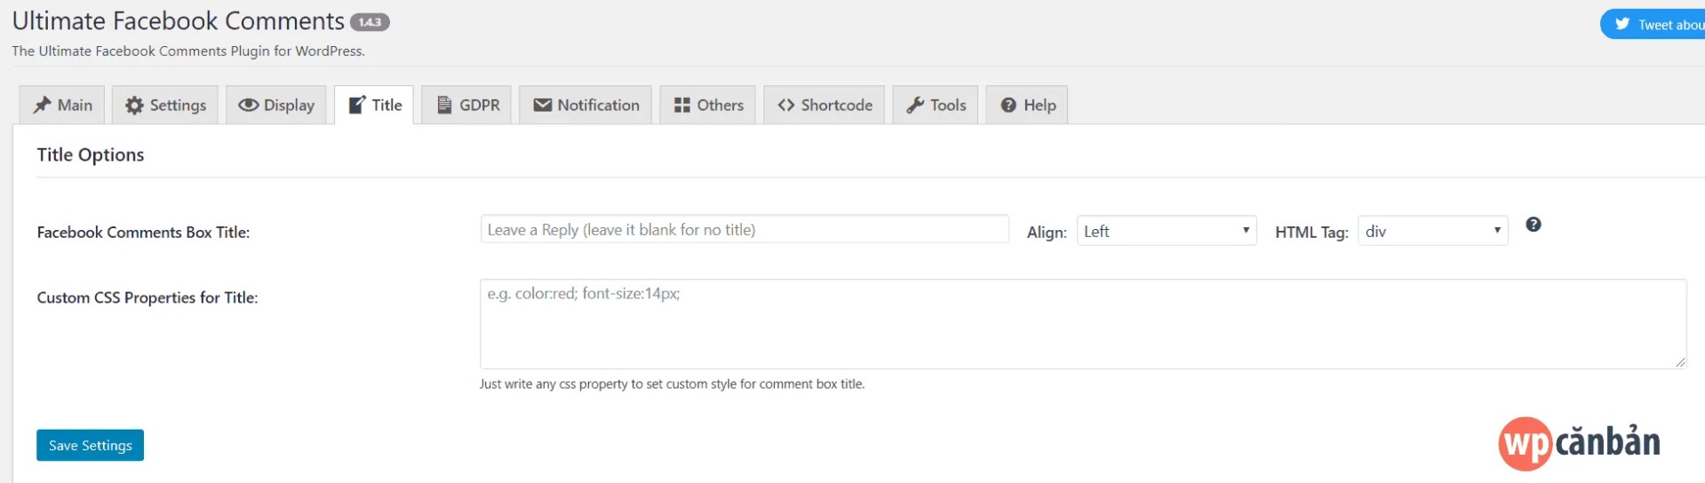The height and width of the screenshot is (483, 1705).
Task: Click the gear icon on Settings tab
Action: coord(134,106)
